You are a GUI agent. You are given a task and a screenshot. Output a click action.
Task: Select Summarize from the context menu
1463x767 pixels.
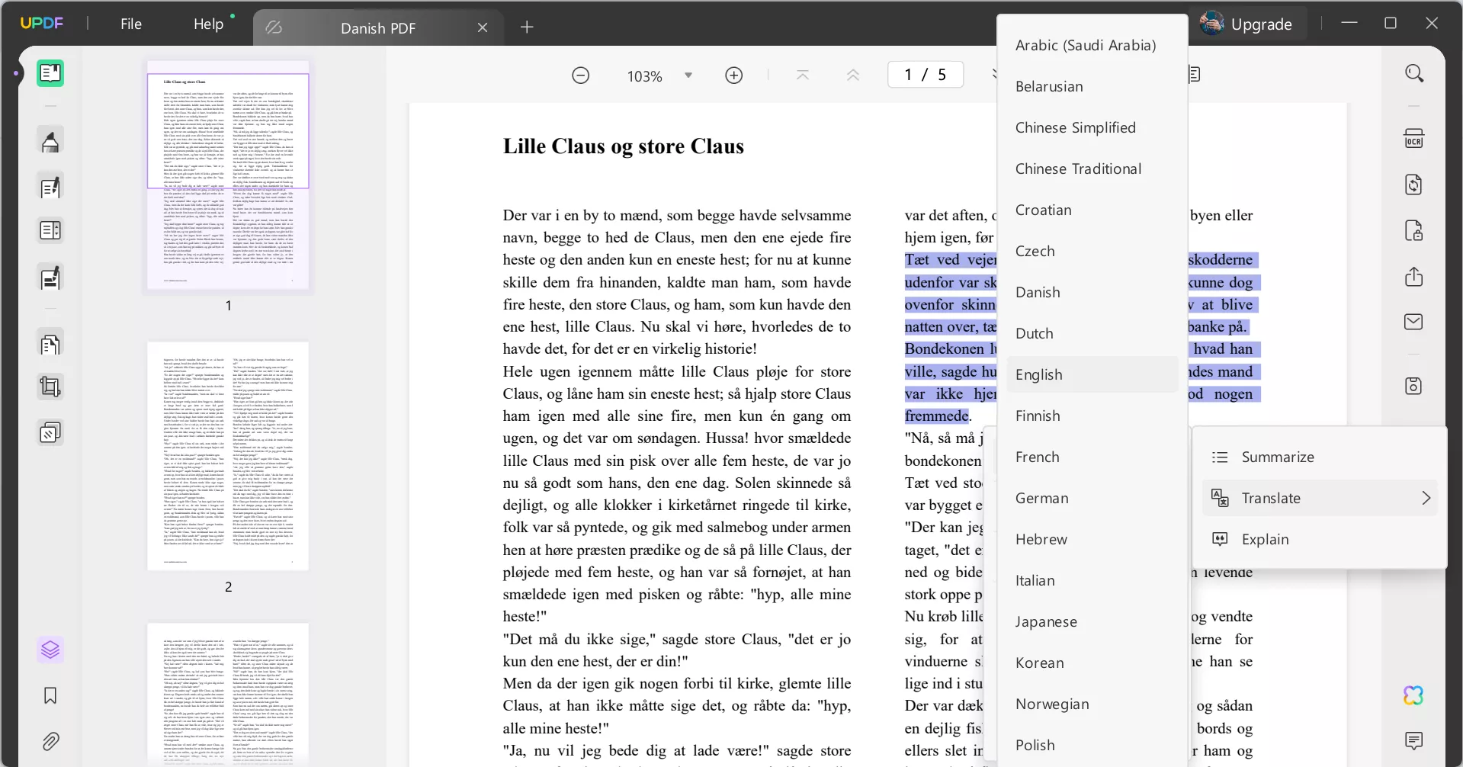pos(1278,457)
